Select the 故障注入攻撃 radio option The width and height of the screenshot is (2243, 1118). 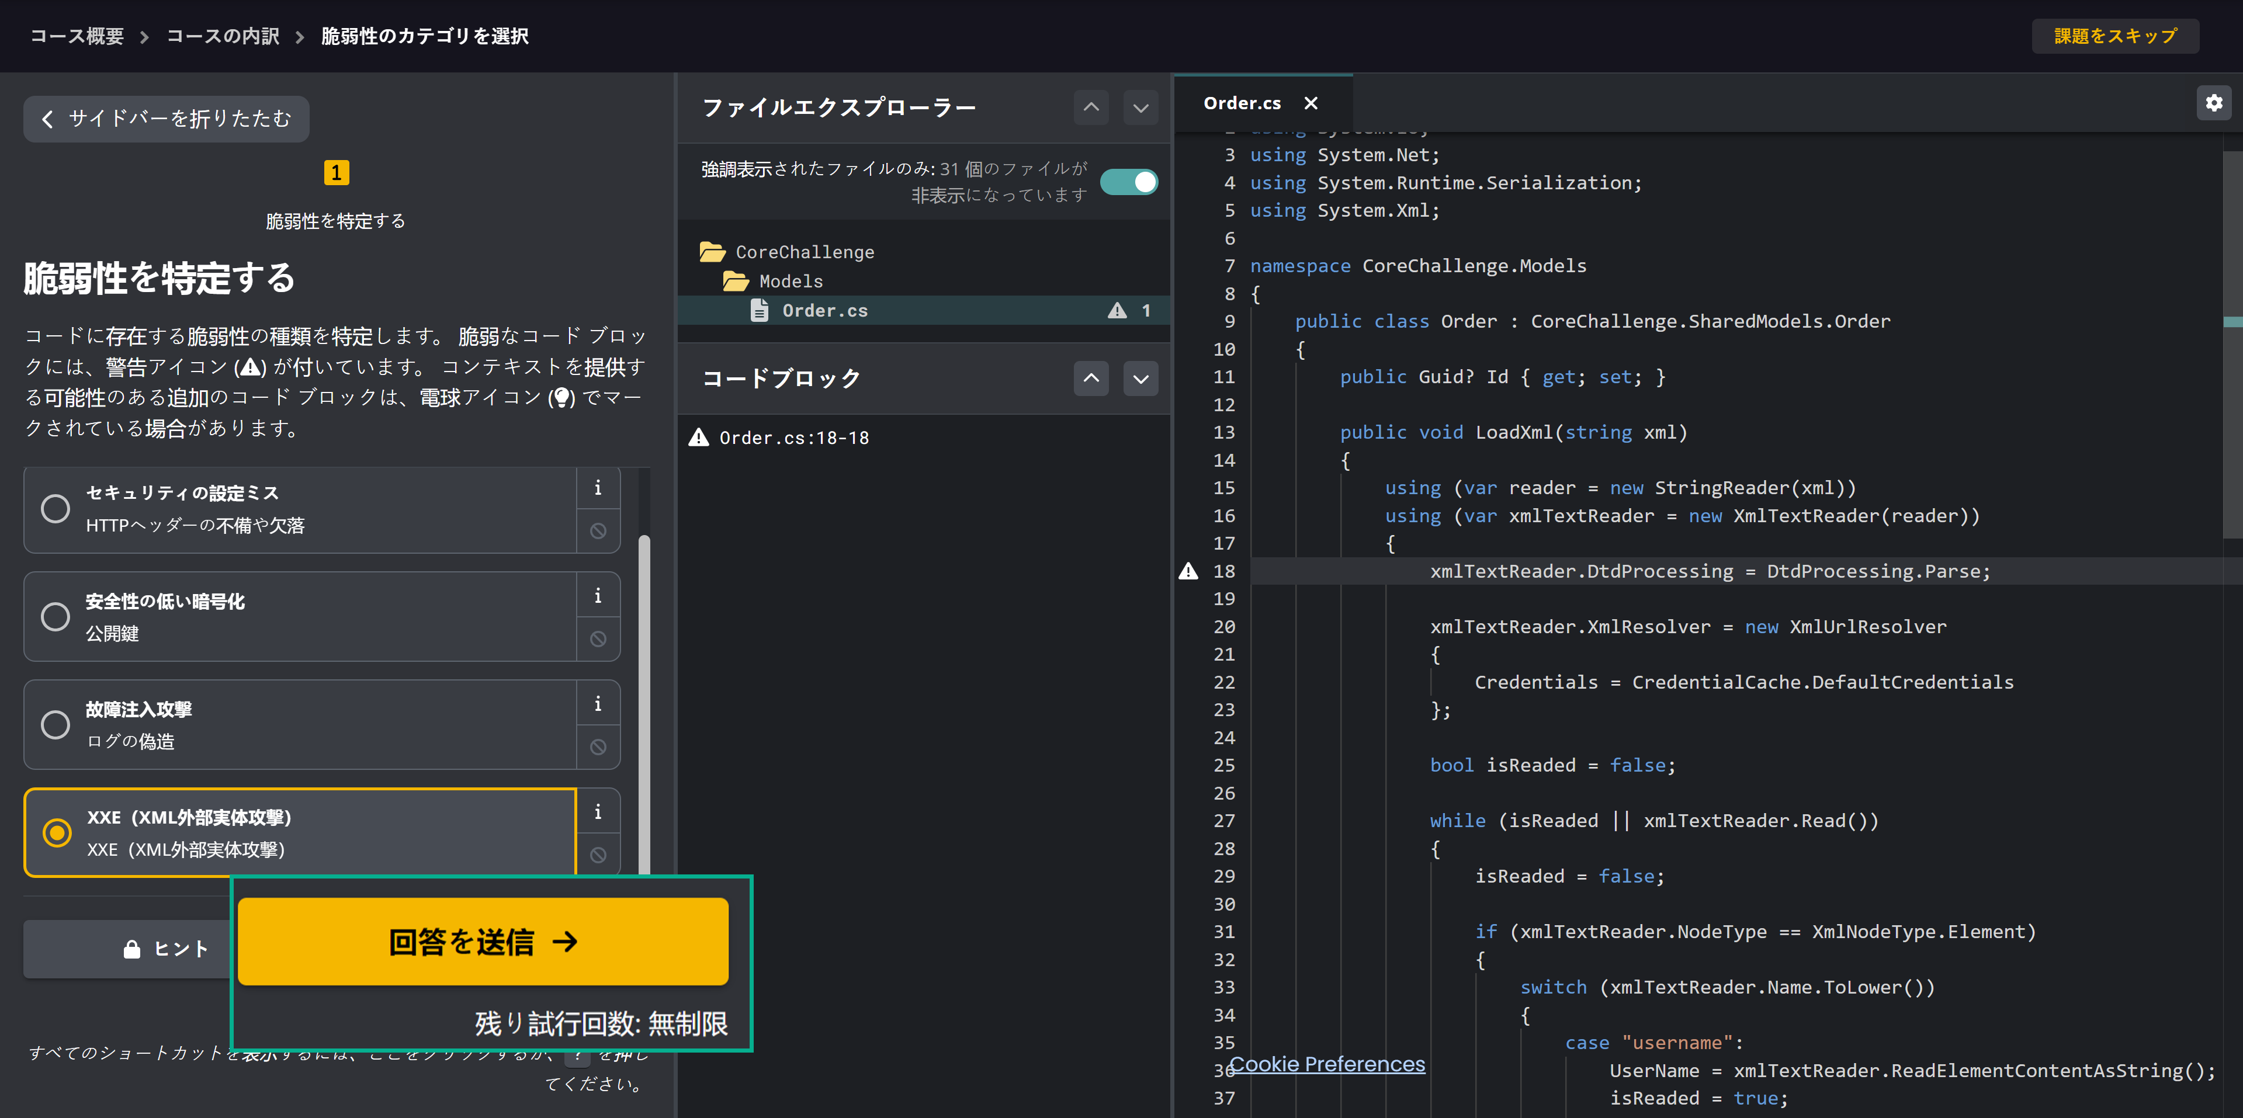point(56,724)
